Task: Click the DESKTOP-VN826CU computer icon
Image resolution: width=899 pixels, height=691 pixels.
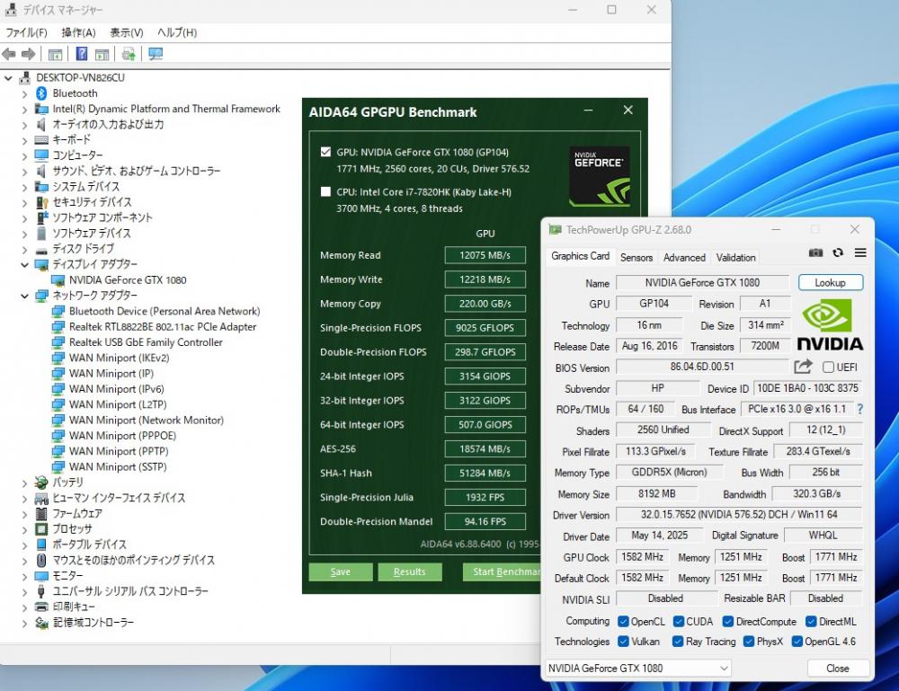Action: click(24, 78)
